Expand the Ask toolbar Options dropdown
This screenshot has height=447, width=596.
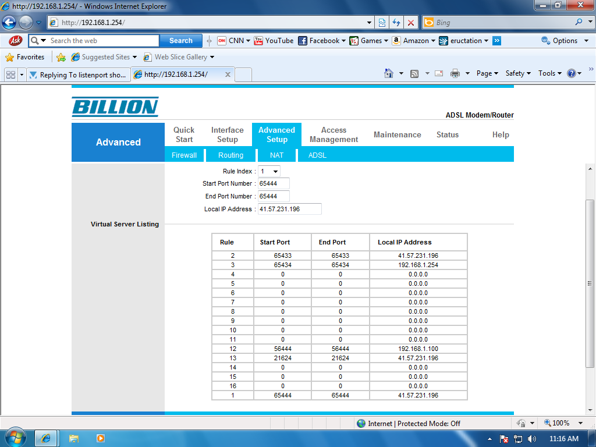coord(587,41)
